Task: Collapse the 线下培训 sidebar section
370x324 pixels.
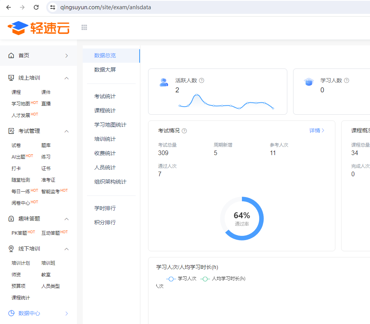Action: [x=67, y=249]
